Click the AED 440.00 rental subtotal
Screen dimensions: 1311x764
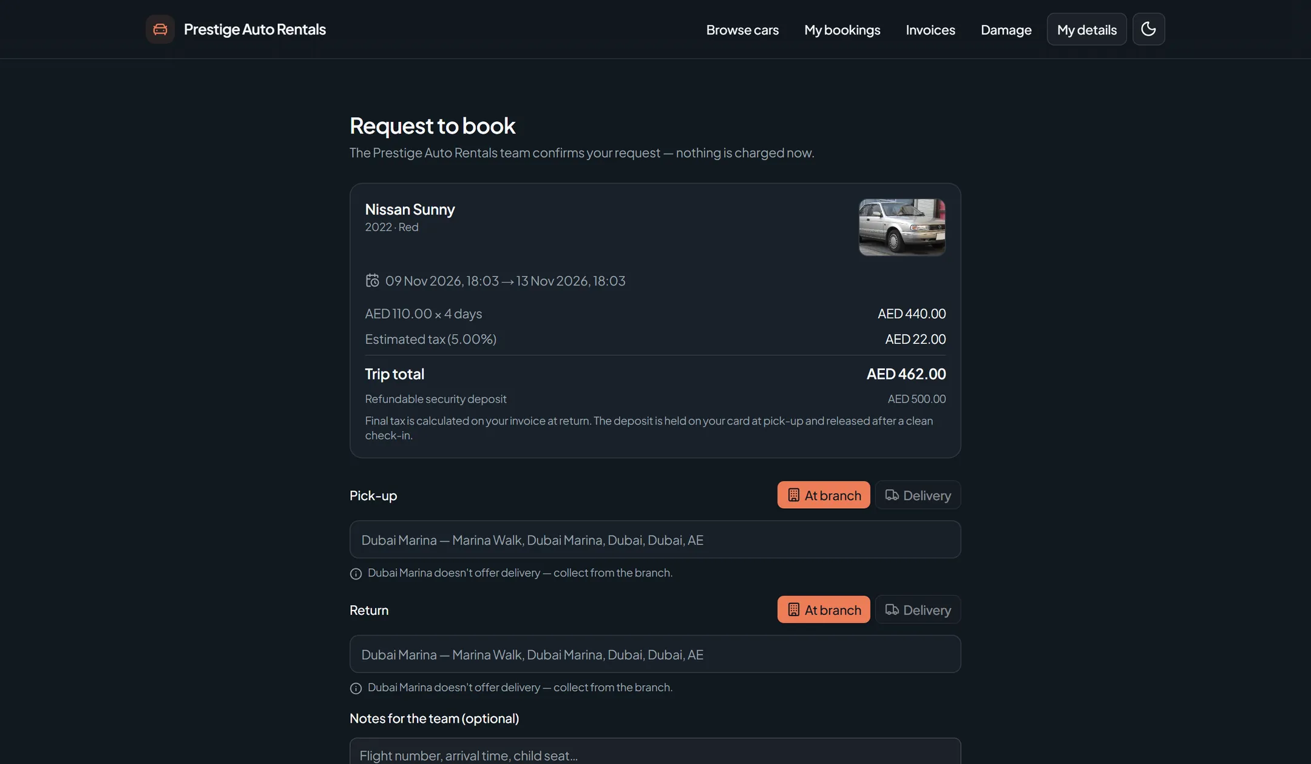pyautogui.click(x=911, y=313)
